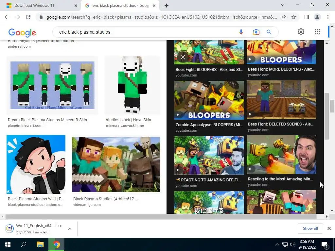Switch to the Download Windows 11 tab

[x=40, y=6]
